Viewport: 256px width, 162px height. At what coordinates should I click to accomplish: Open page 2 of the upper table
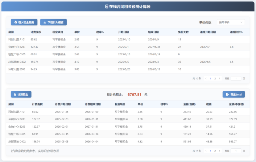pos(215,79)
